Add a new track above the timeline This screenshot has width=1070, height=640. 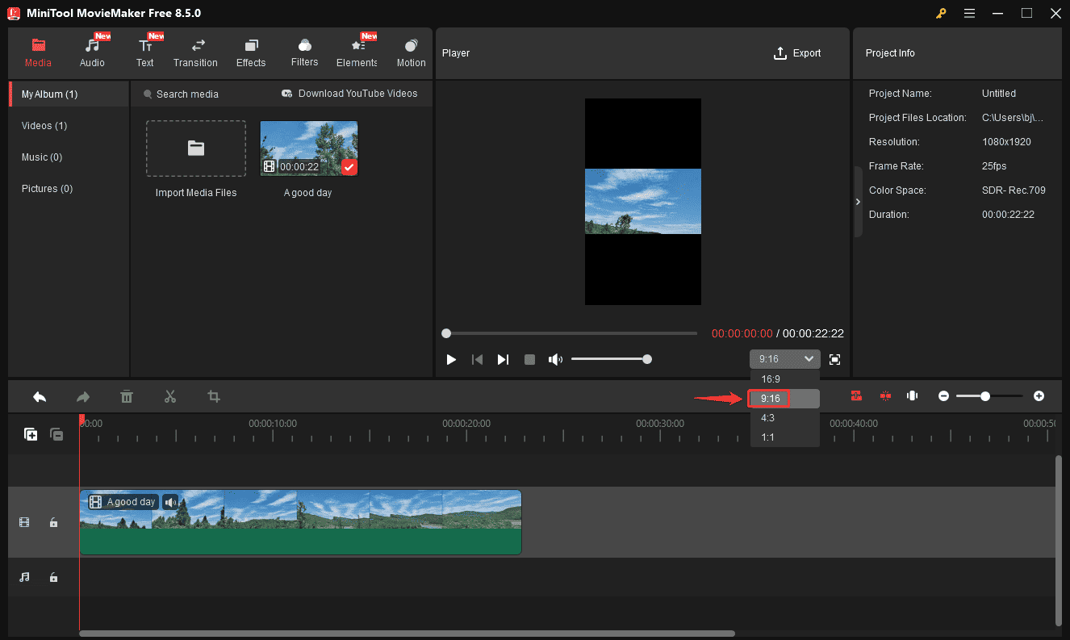(31, 434)
